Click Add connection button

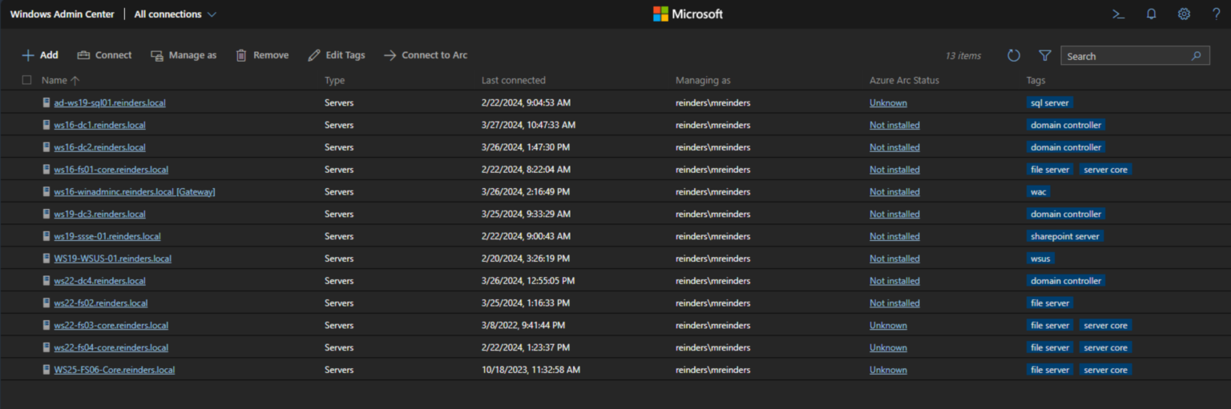pos(40,55)
